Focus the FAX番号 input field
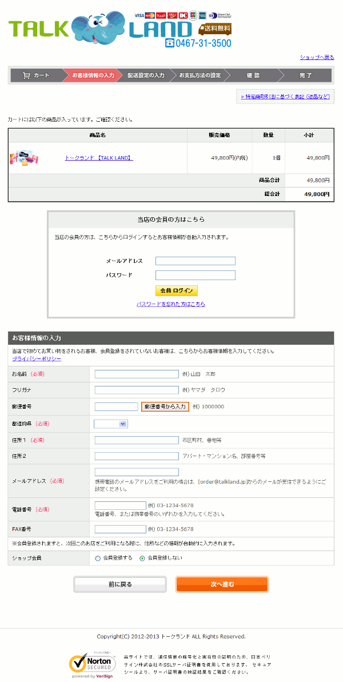Image resolution: width=343 pixels, height=682 pixels. (x=121, y=529)
